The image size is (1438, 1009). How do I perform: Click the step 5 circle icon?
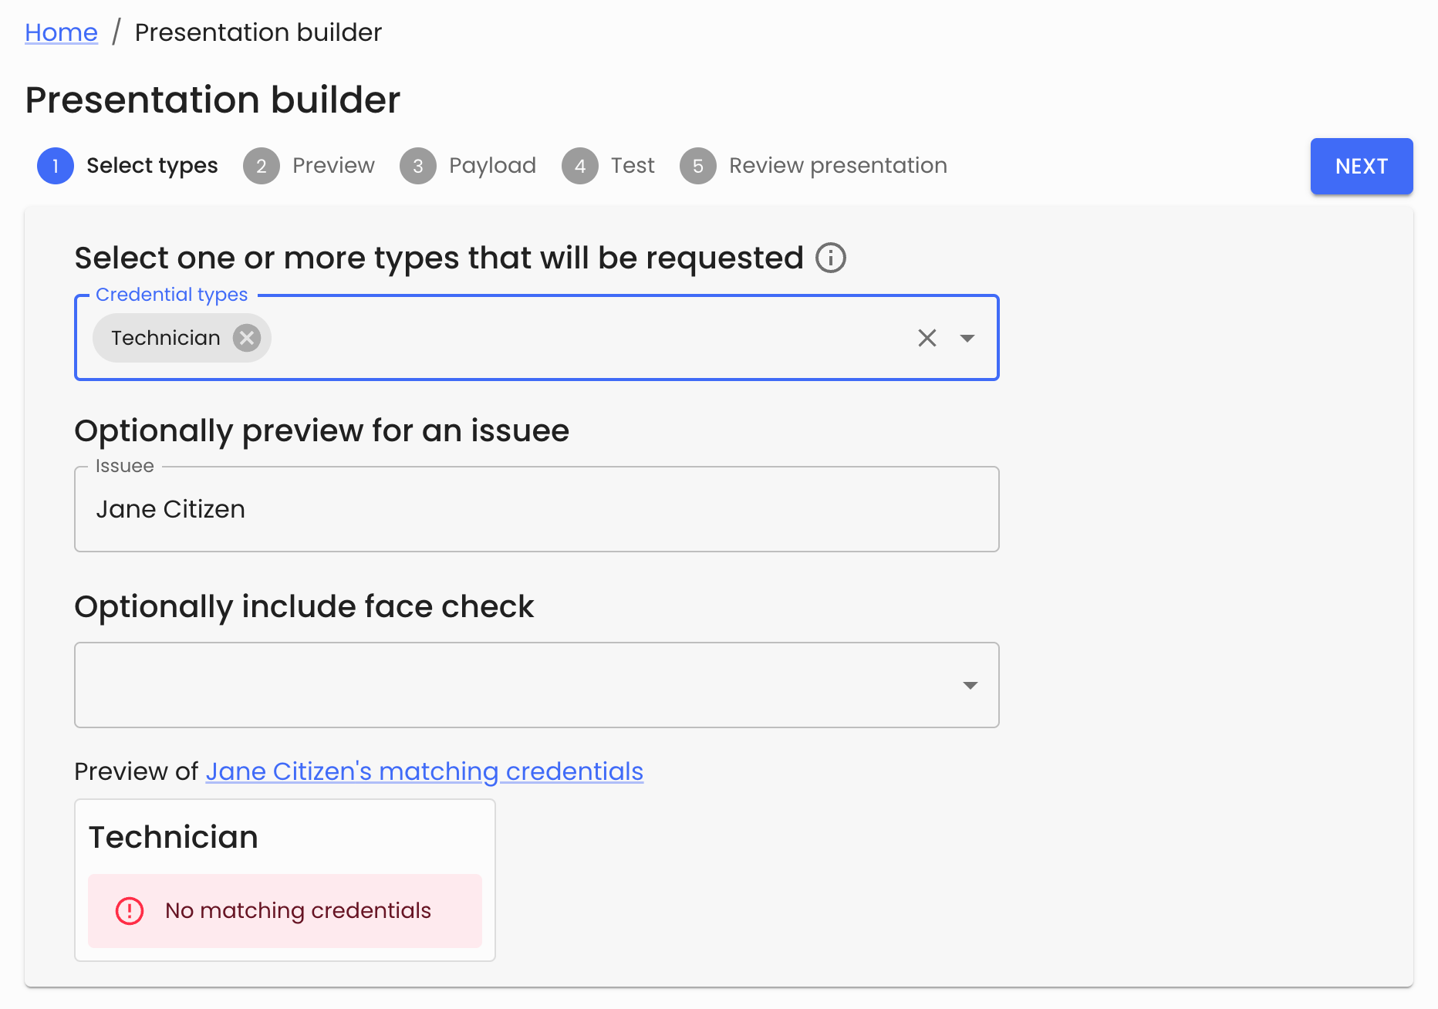(698, 166)
